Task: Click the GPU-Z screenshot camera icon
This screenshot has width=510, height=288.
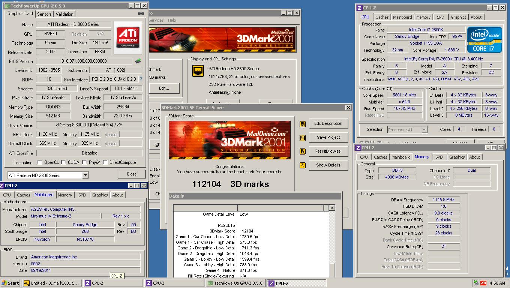Action: click(x=141, y=13)
